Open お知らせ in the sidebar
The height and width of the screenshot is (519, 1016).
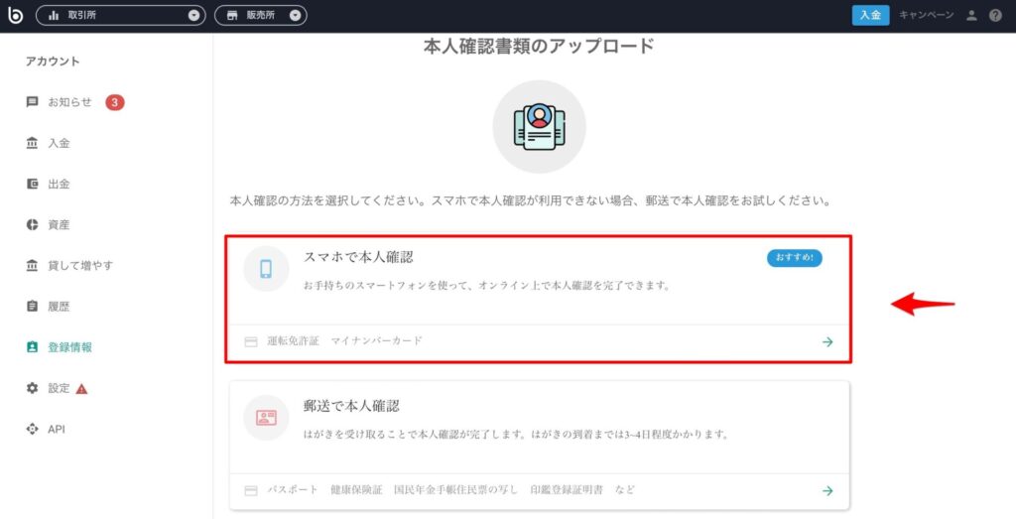click(70, 102)
